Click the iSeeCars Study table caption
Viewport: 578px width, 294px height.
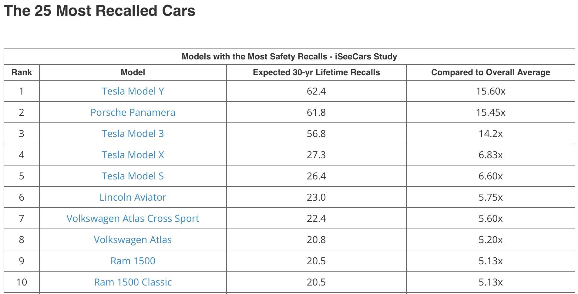[289, 57]
